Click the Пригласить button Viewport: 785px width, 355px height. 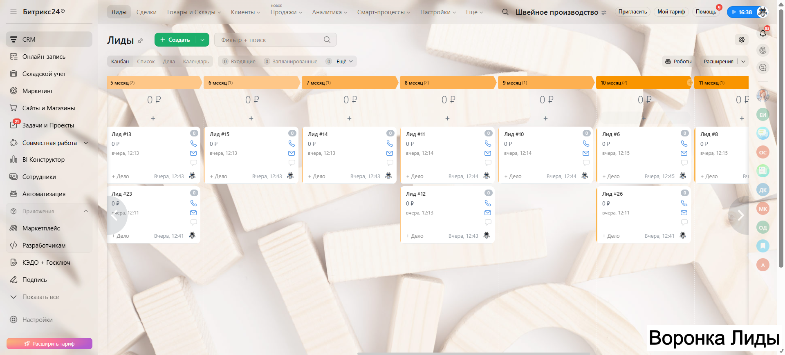(x=632, y=12)
